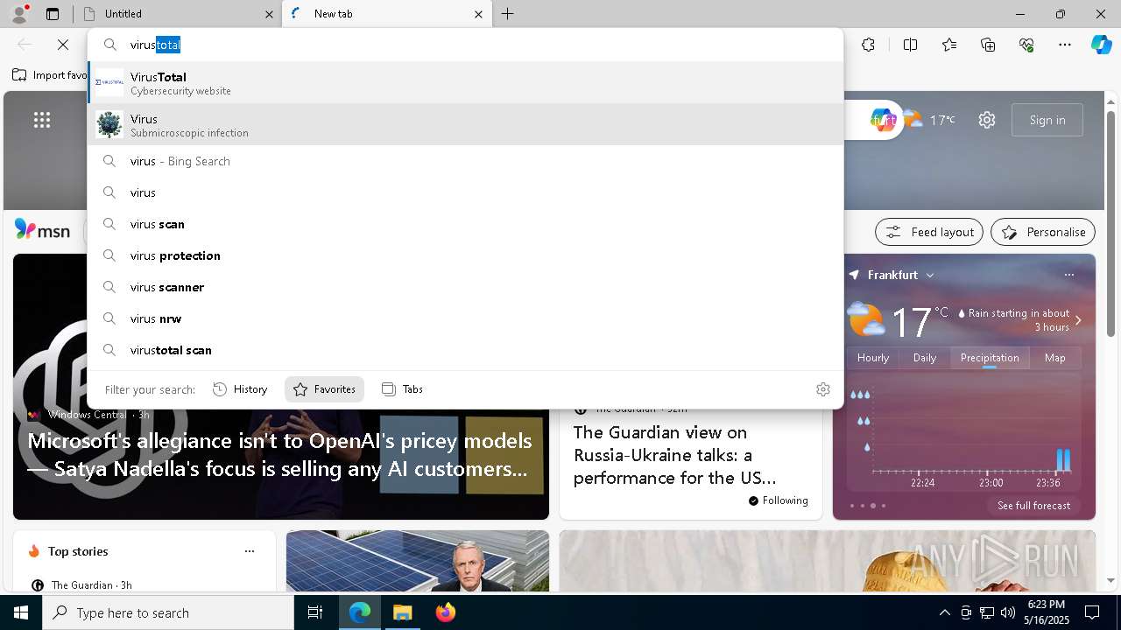Stop loading the page with the X button

click(63, 45)
